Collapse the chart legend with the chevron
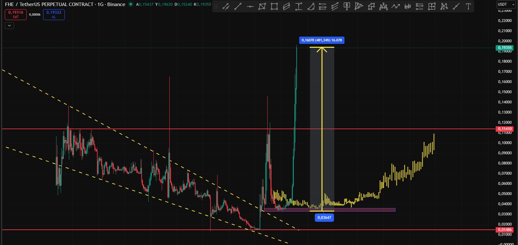518x245 pixels. pos(9,25)
